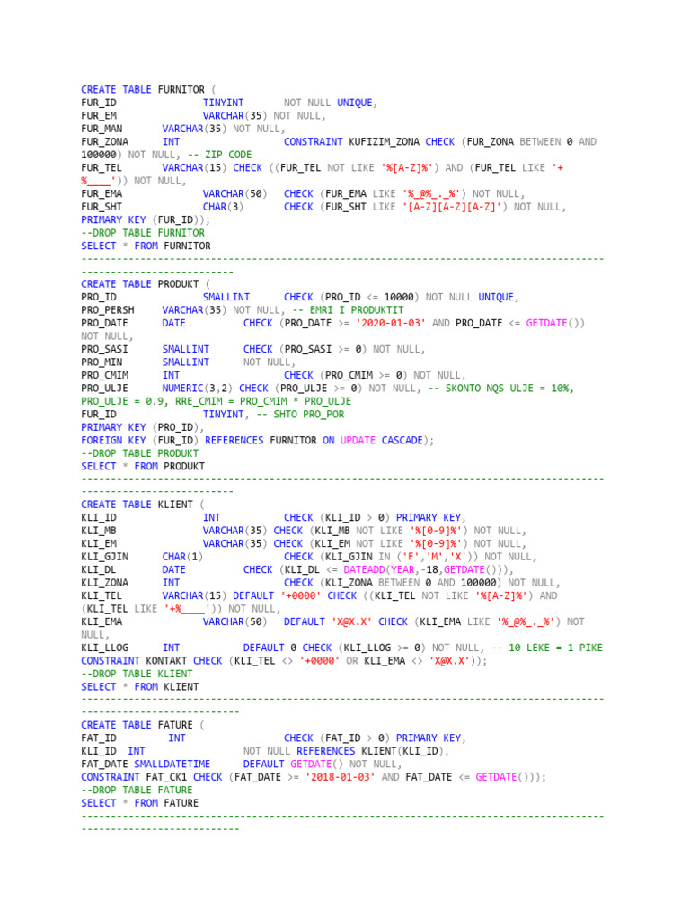
Task: Click the KLI_ZONA INT BETWEEN line
Action: click(321, 583)
